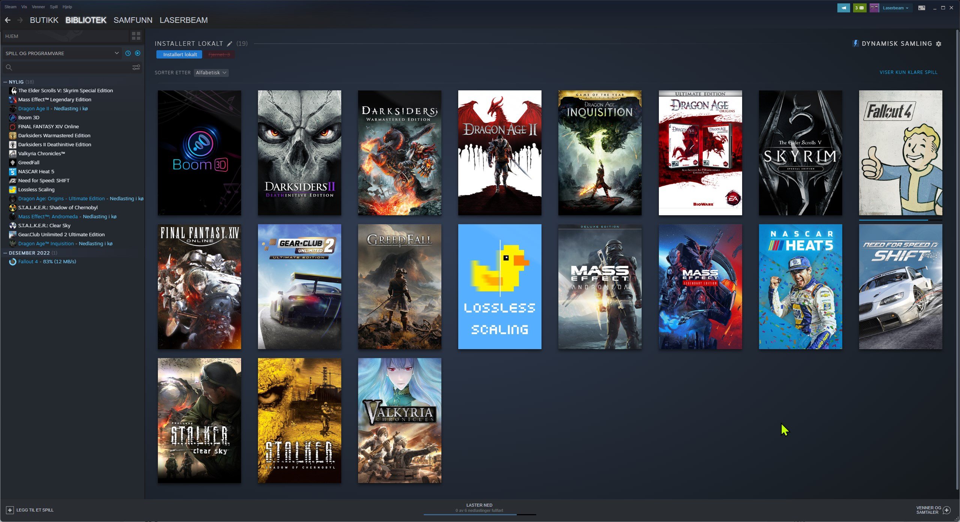The width and height of the screenshot is (960, 522).
Task: Click the Add a Game plus icon
Action: point(10,510)
